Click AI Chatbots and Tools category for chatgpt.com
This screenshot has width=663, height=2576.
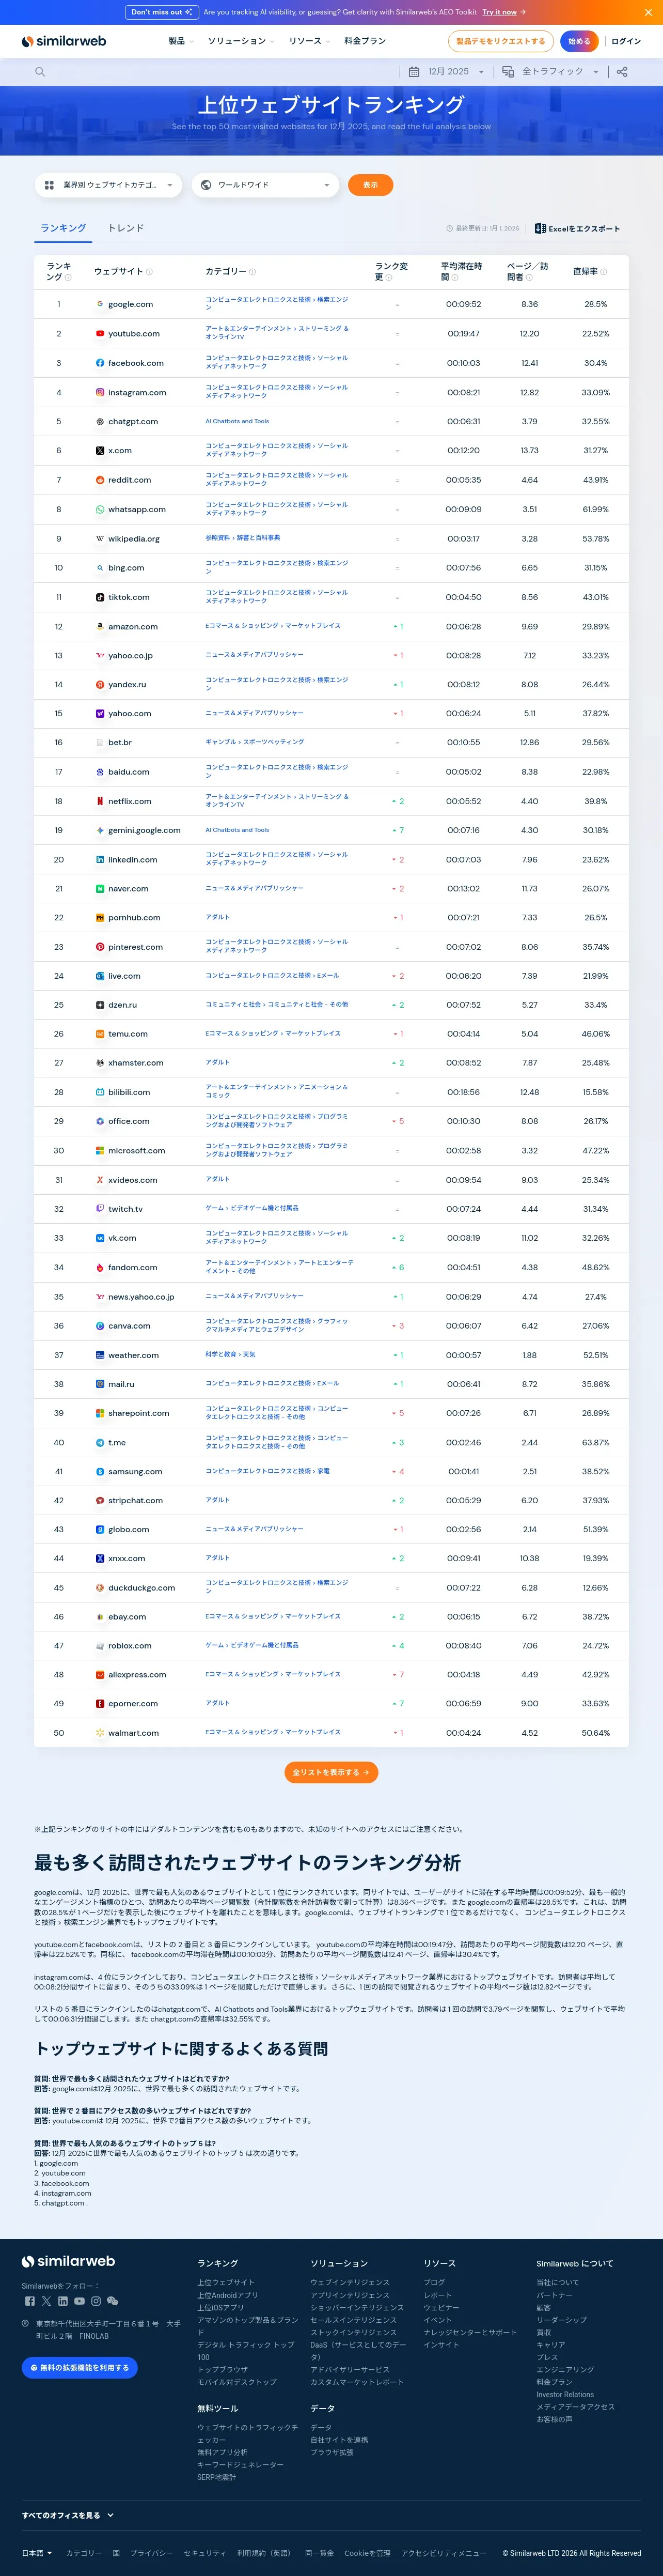[x=236, y=421]
